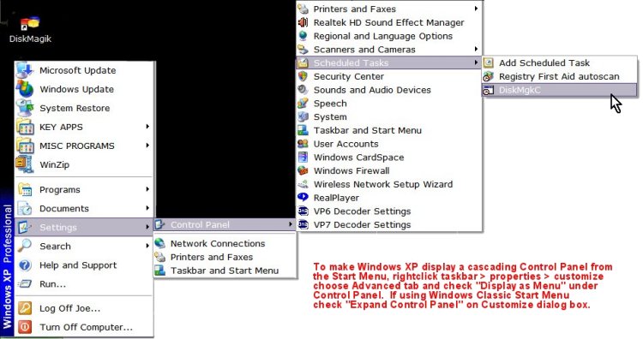643x339 pixels.
Task: Click the RealPlayer icon
Action: pyautogui.click(x=303, y=198)
